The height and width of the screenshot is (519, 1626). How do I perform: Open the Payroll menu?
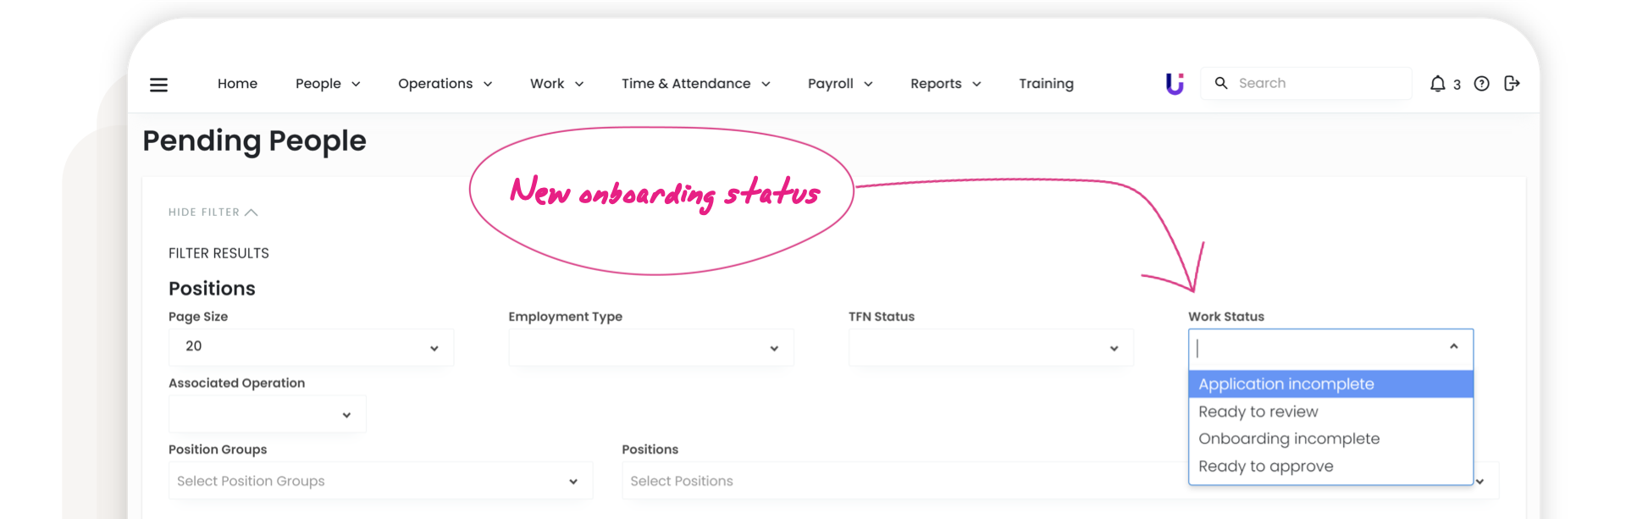click(x=839, y=84)
